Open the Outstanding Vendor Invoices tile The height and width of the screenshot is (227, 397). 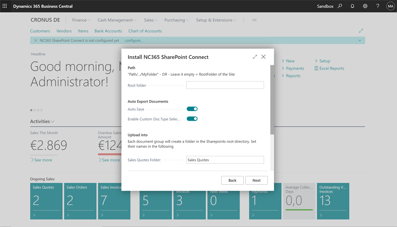pos(333,201)
